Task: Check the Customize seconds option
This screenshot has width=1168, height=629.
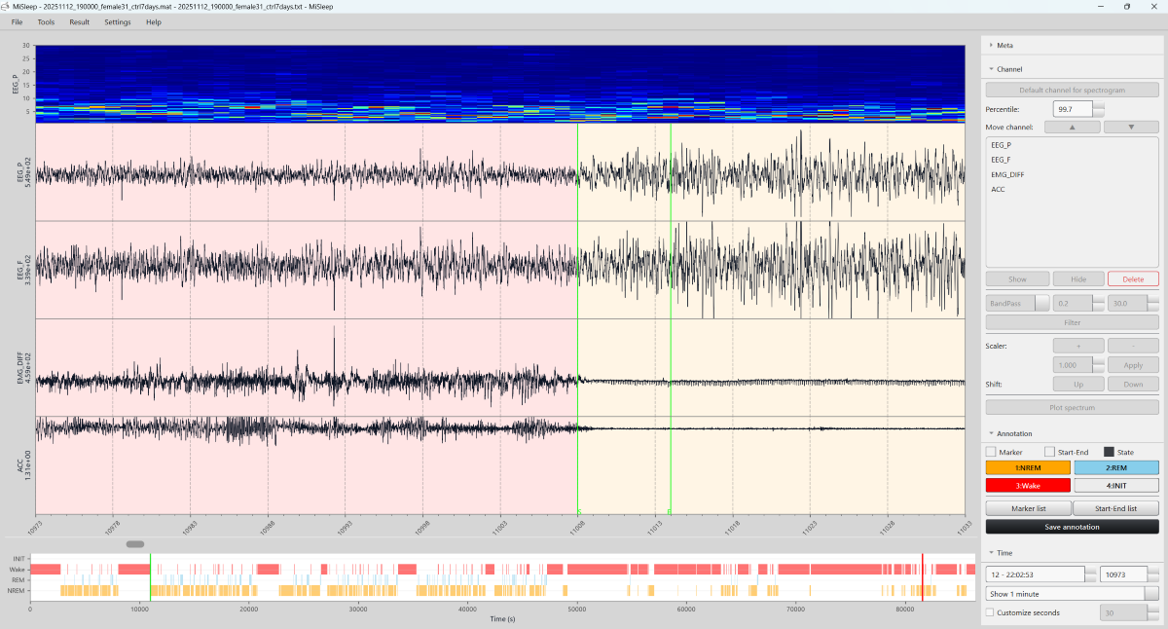Action: point(990,612)
